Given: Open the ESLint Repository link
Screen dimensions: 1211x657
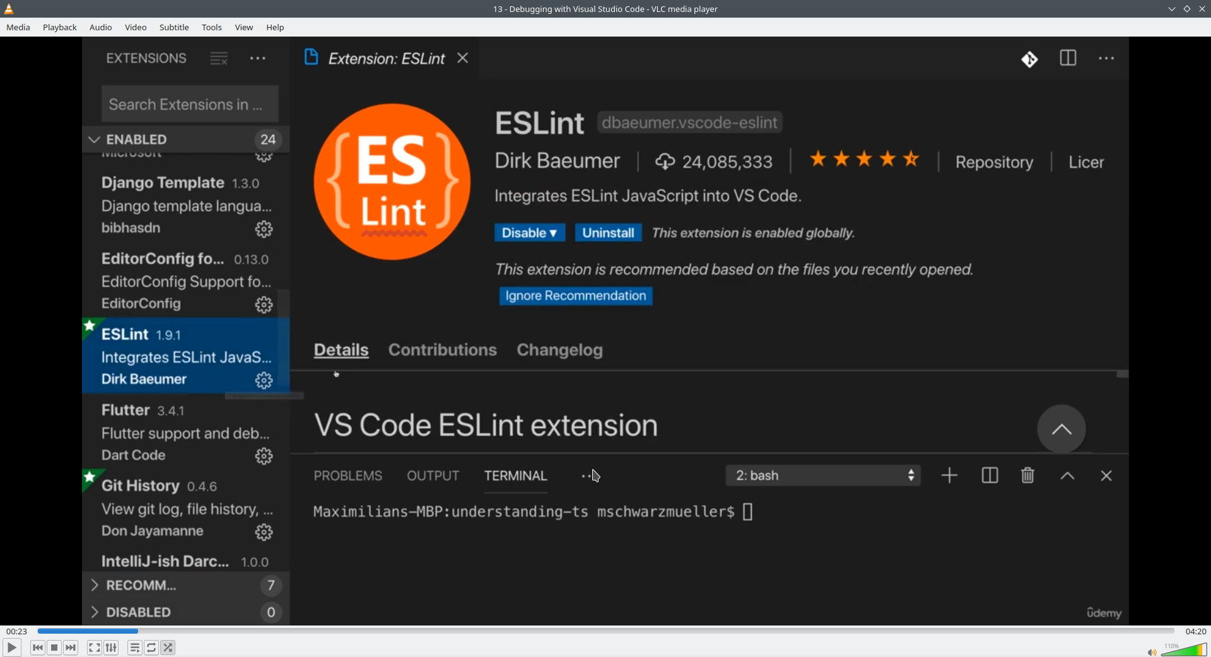Looking at the screenshot, I should (x=994, y=162).
